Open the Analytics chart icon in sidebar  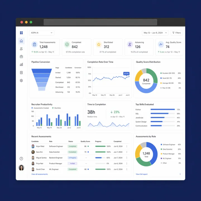(x=21, y=64)
